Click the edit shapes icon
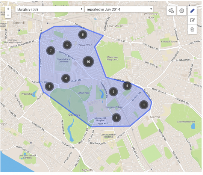 click(x=192, y=20)
